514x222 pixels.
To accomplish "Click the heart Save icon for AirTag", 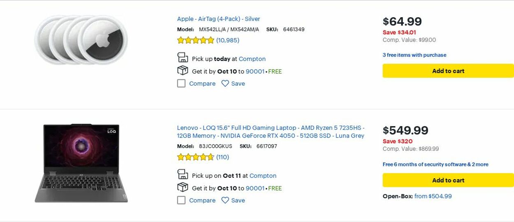I will 225,84.
